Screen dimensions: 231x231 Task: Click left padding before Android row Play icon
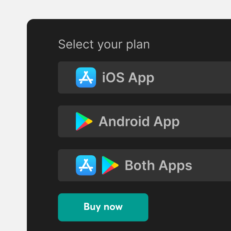tap(67, 122)
